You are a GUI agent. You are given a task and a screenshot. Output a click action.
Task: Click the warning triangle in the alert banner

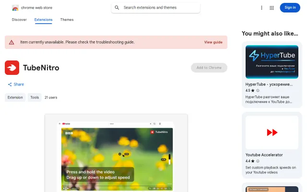click(x=12, y=42)
